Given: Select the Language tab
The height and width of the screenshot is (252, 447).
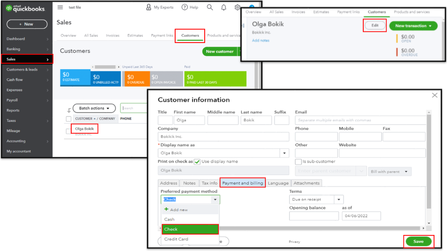Looking at the screenshot, I should (278, 183).
